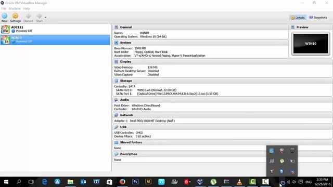
Task: Click the WIN10.vdi storage entry text
Action: (157, 90)
